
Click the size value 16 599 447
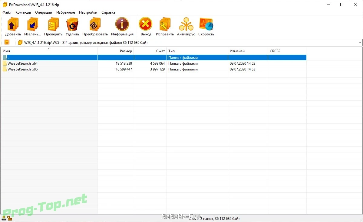pos(124,69)
